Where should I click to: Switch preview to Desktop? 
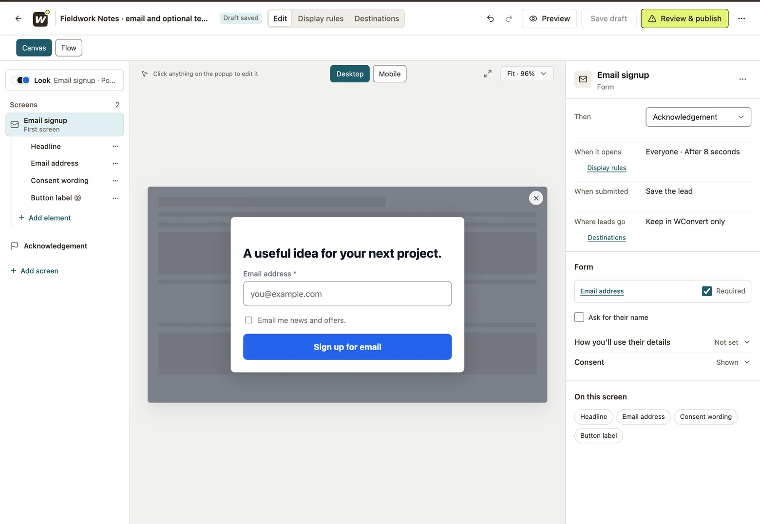(350, 74)
